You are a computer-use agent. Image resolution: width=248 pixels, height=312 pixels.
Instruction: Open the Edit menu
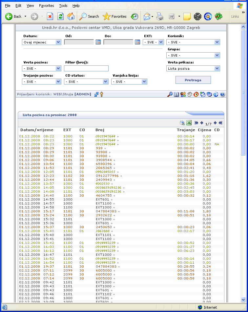pyautogui.click(x=18, y=6)
